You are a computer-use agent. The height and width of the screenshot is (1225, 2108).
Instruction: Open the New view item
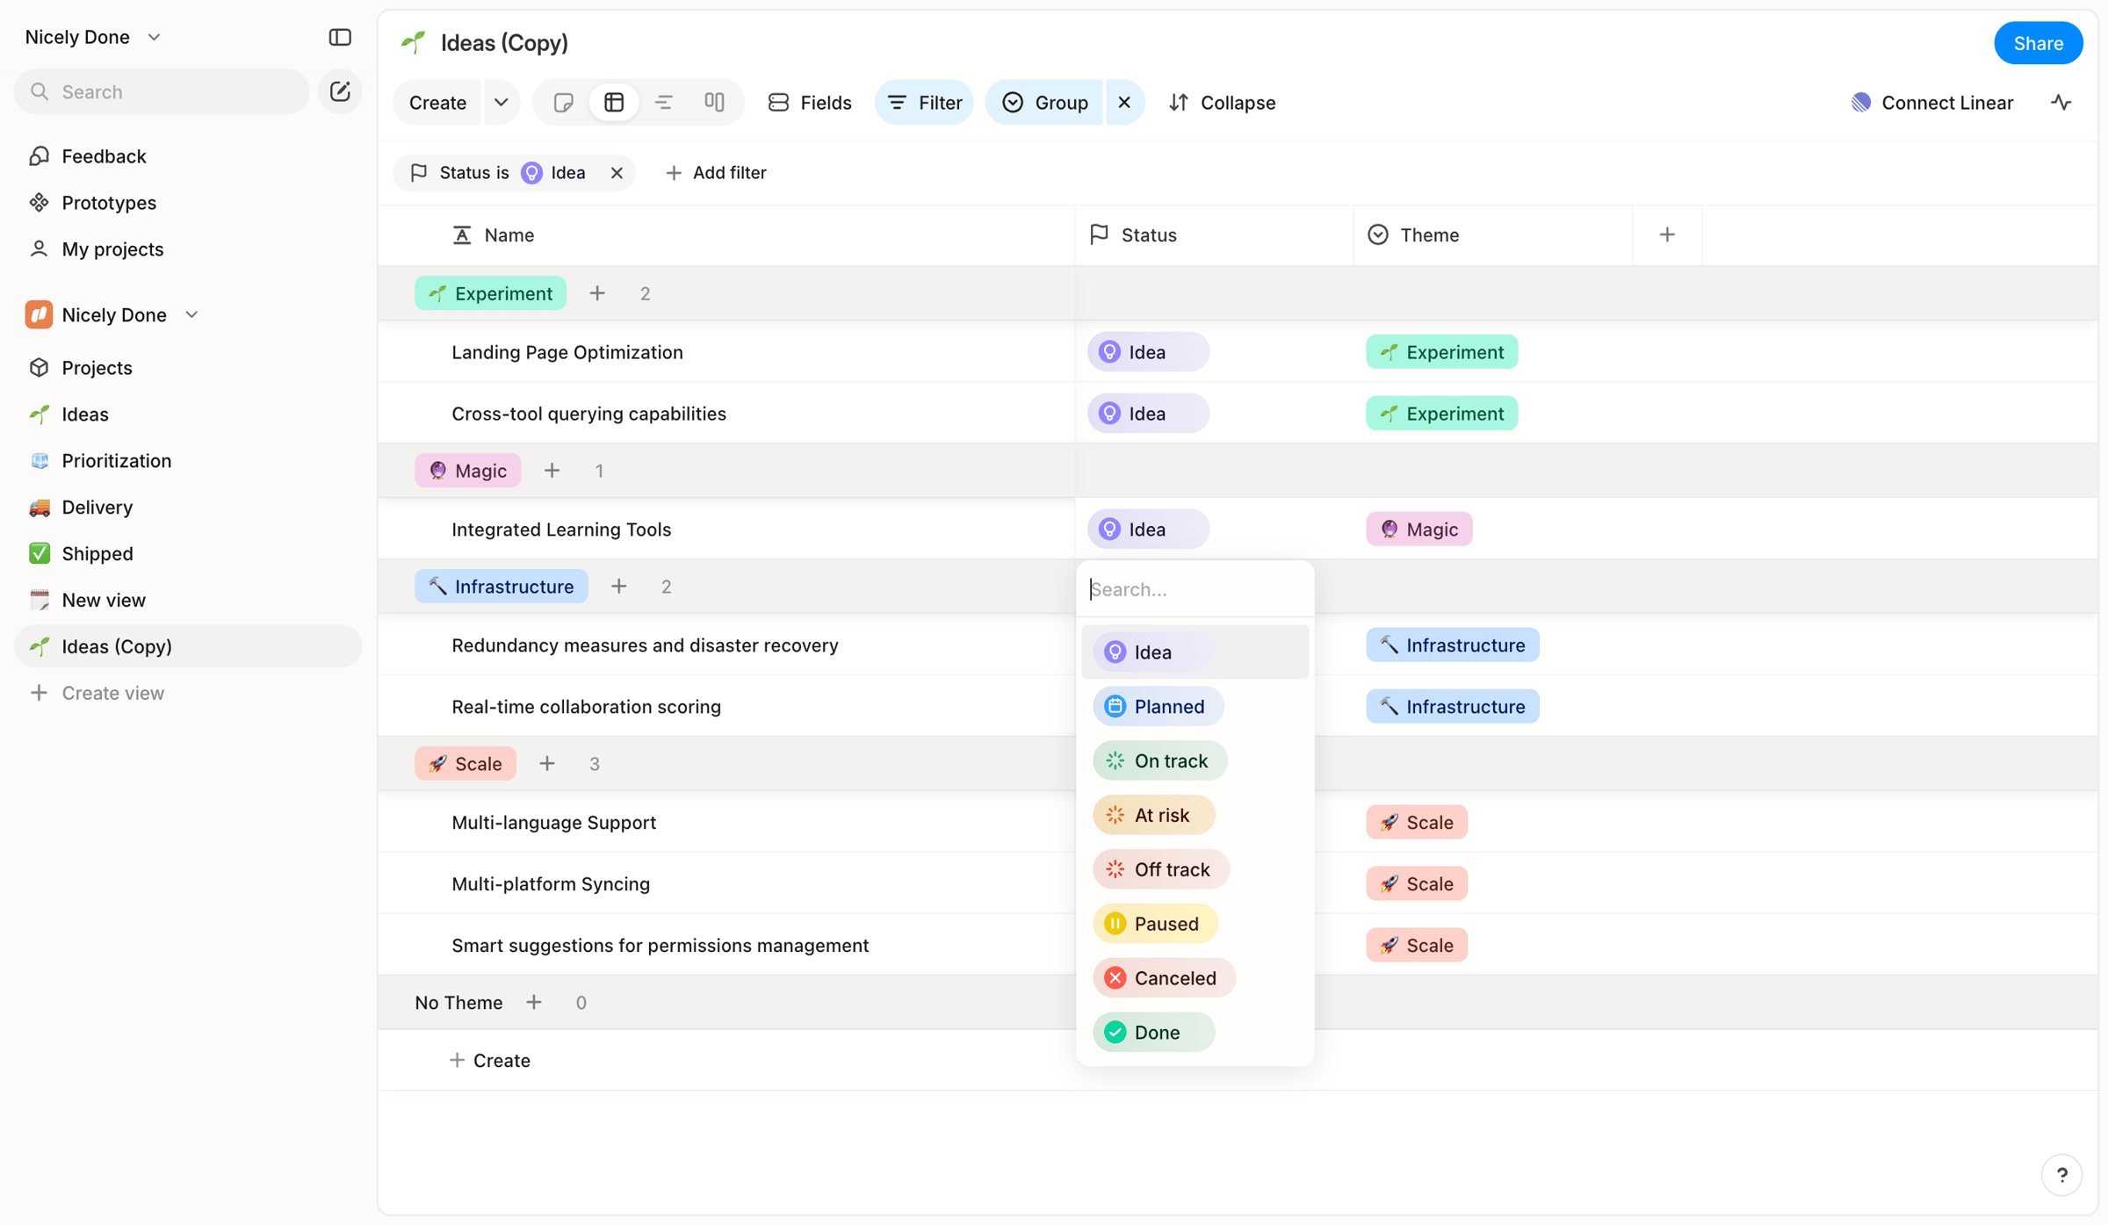188,601
